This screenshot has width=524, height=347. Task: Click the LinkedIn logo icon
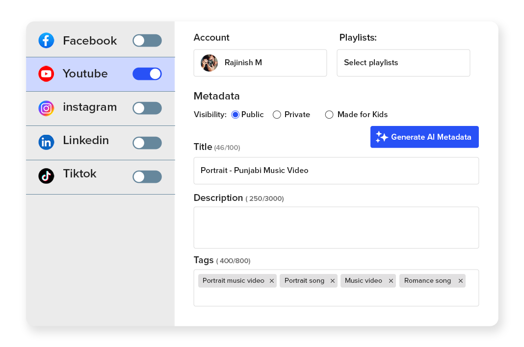46,142
